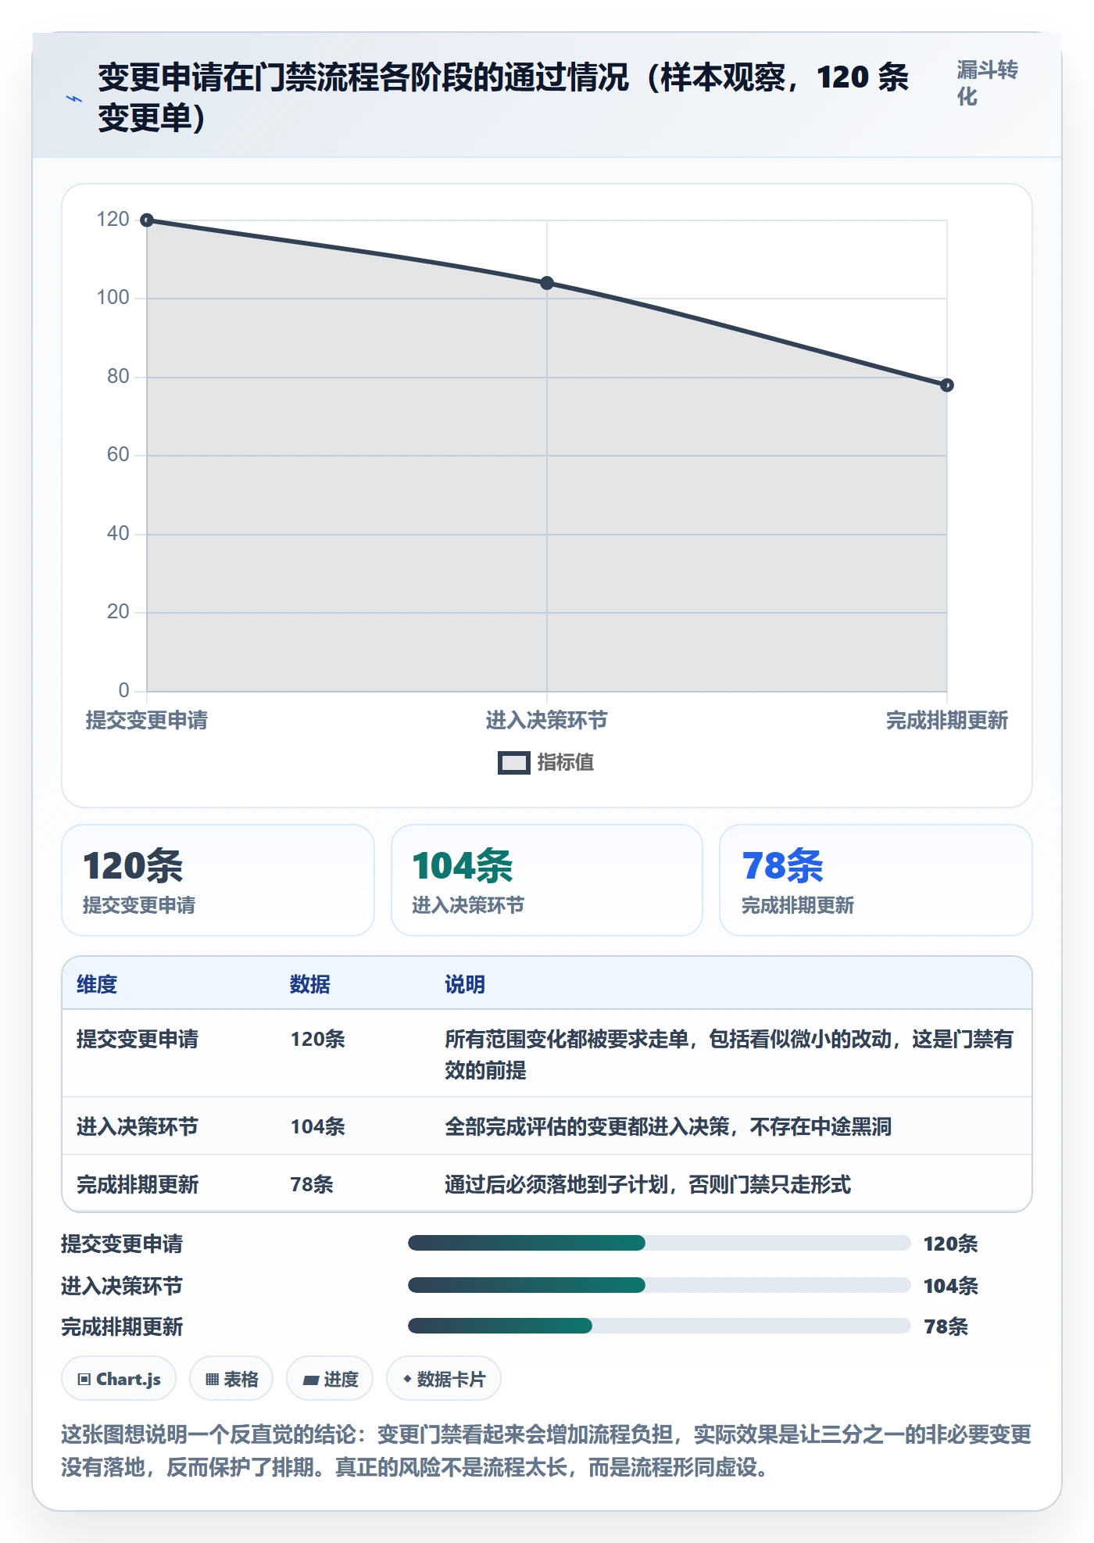The image size is (1094, 1543).
Task: Select the 进度 chip
Action: 330,1379
